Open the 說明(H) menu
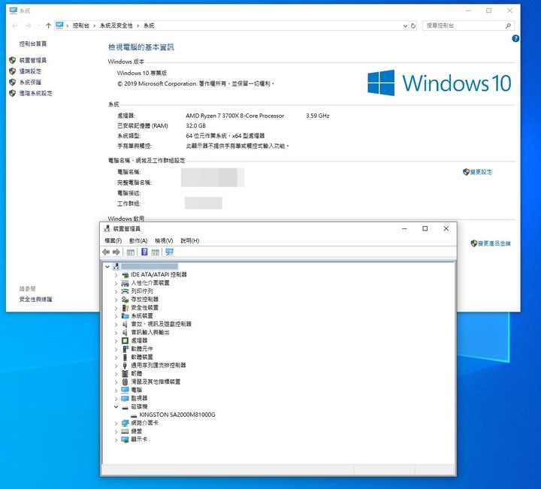This screenshot has width=541, height=489. click(x=190, y=240)
